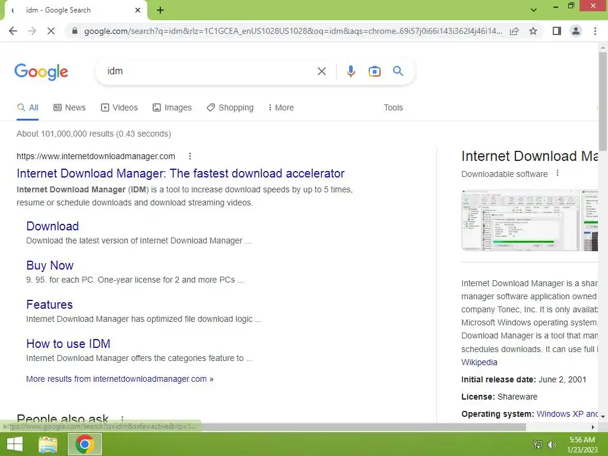Click the horizontal scrollbar right arrow
Screen dimensions: 608x456
click(593, 427)
